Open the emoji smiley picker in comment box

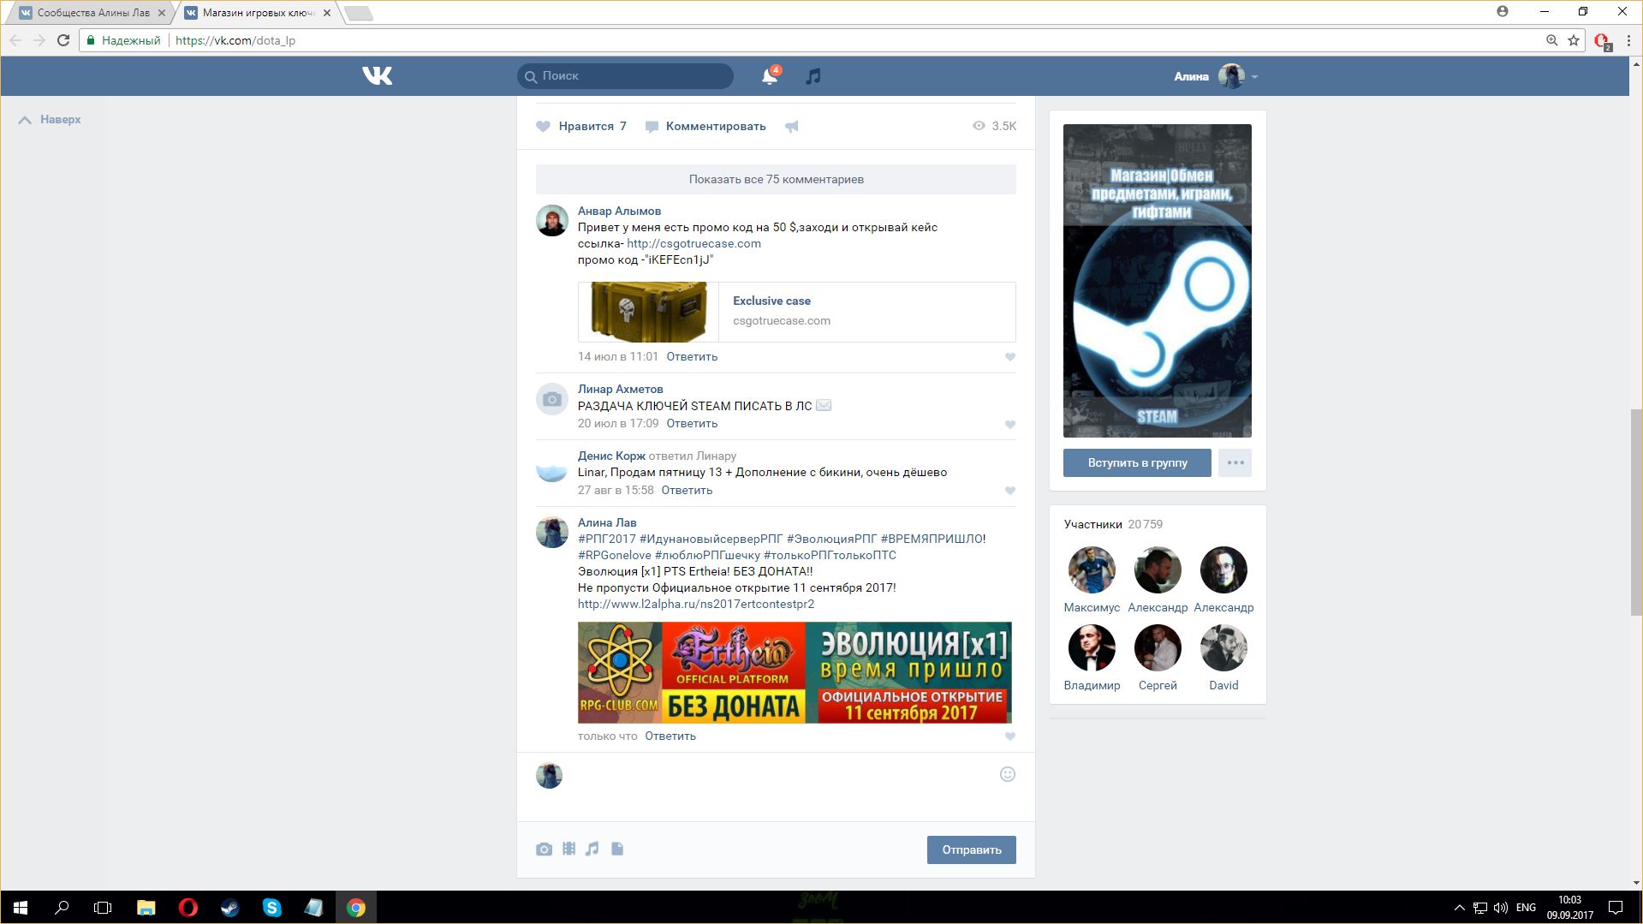tap(1008, 774)
